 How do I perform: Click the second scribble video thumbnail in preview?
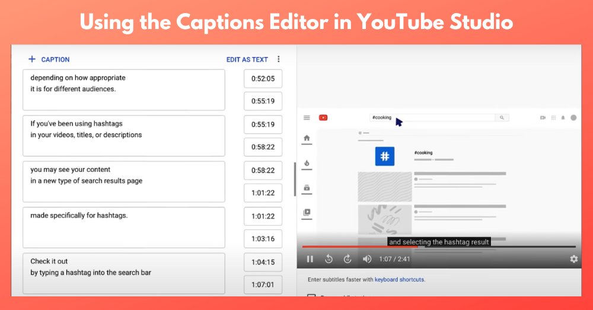coord(385,219)
